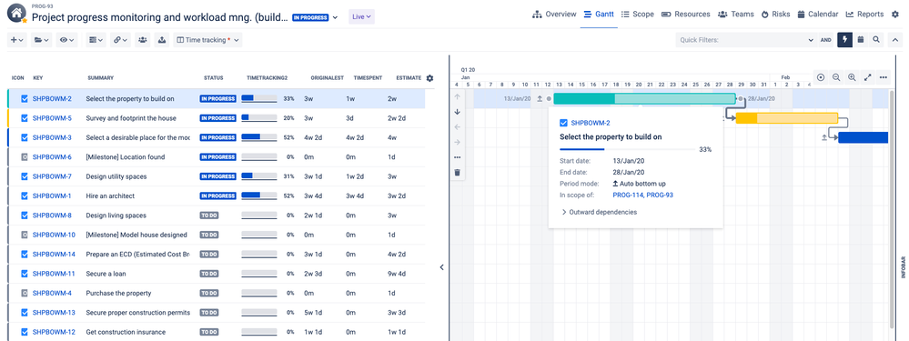This screenshot has height=341, width=909.
Task: Zoom out the Gantt chart
Action: [836, 77]
